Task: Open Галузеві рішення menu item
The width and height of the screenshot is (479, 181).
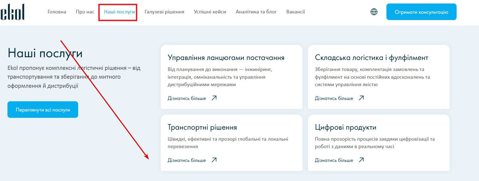Action: 164,12
